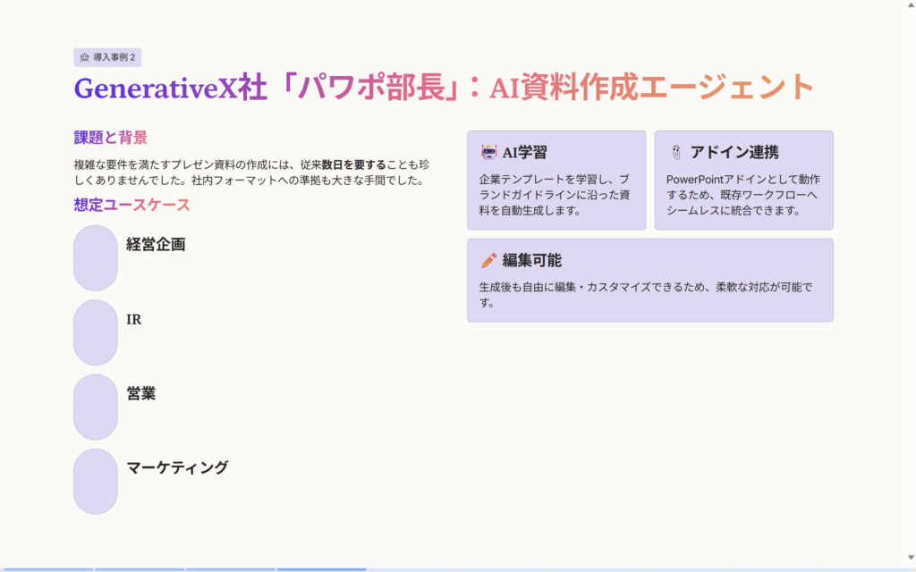Click the scroll down arrow at bottom right
916x572 pixels.
pos(911,558)
